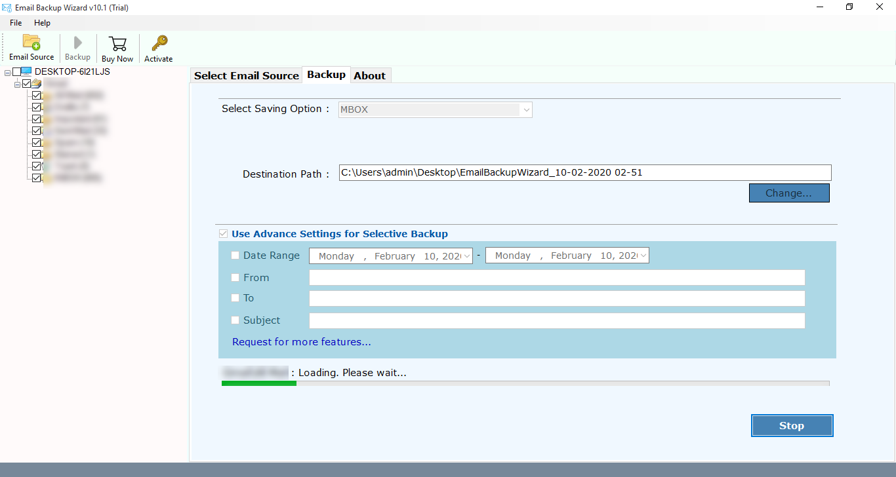The image size is (896, 477).
Task: Click the Activate key icon
Action: (x=159, y=43)
